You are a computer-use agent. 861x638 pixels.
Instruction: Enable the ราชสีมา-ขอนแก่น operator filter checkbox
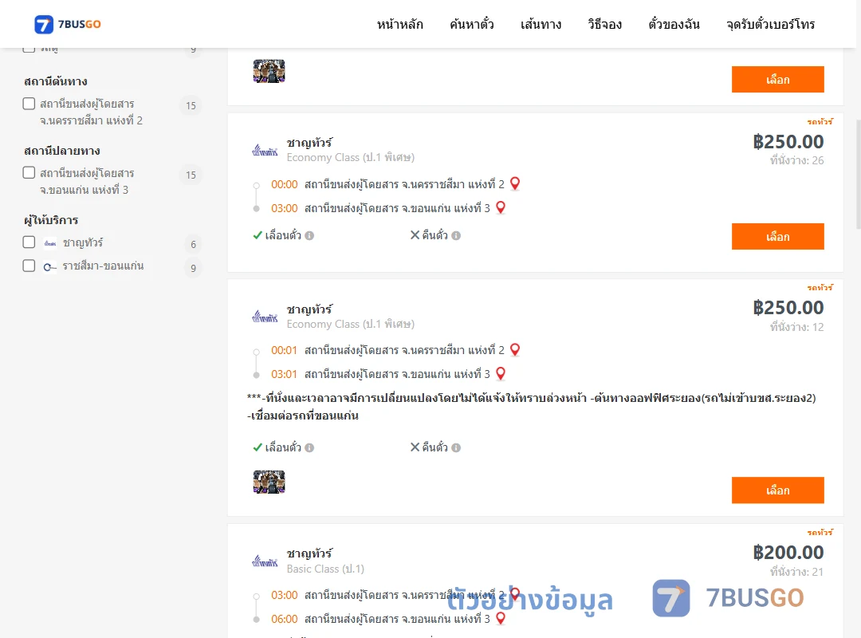coord(29,266)
